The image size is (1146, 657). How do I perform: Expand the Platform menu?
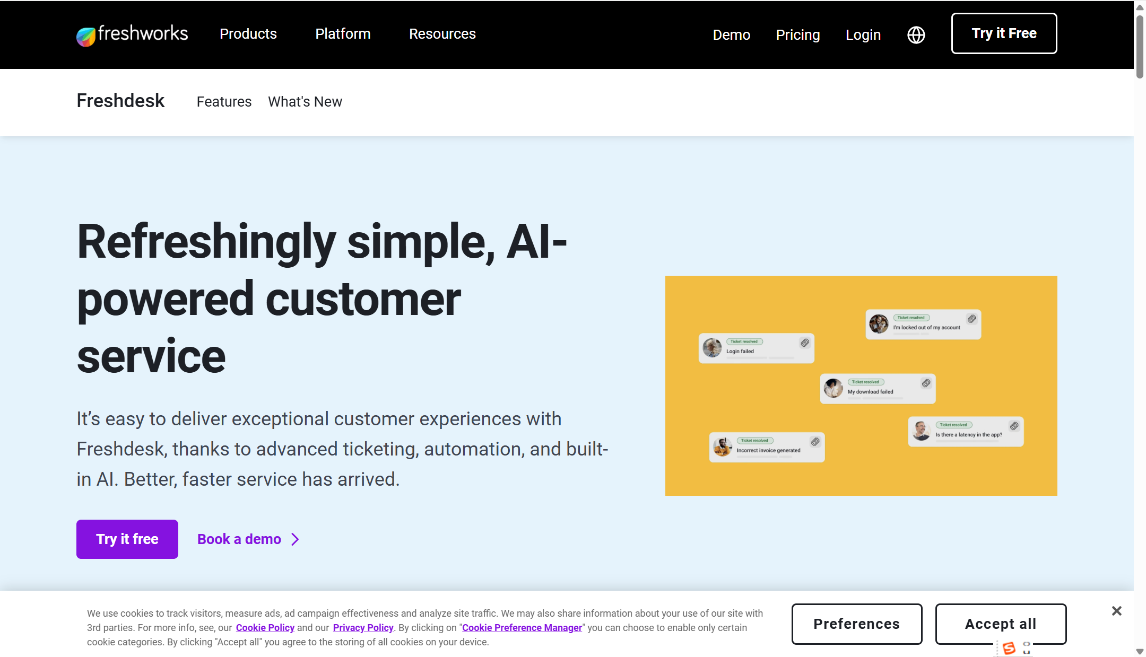[343, 34]
